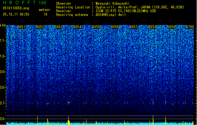Screen dimensions: 197x125
Task: Click the 0654 time marker
Action: (78, 27)
